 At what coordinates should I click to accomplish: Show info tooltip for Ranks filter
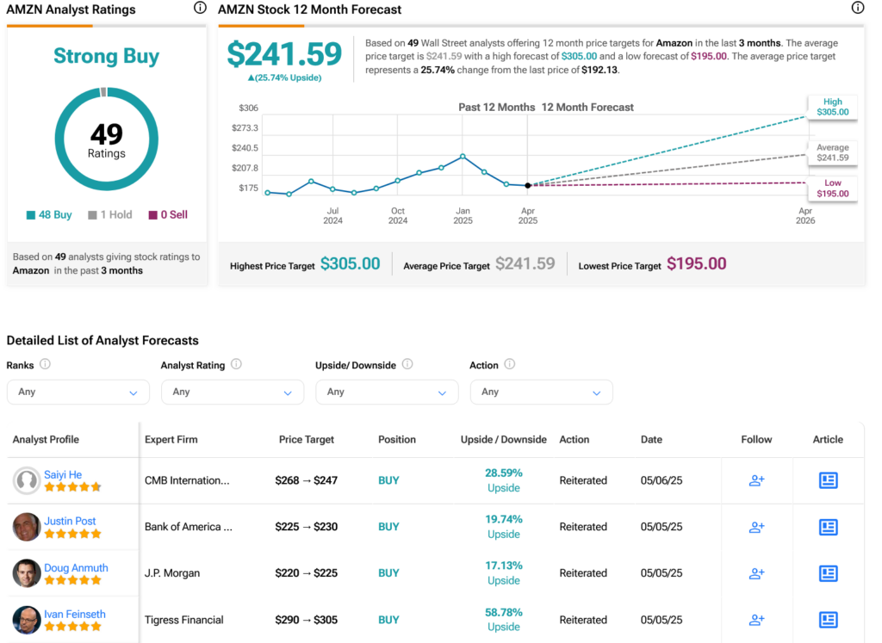point(45,364)
